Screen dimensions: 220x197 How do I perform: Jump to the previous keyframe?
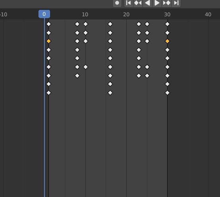point(138,3)
